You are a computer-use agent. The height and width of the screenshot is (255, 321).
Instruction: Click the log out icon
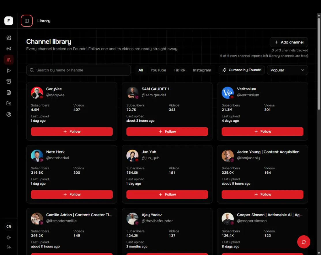(x=9, y=247)
